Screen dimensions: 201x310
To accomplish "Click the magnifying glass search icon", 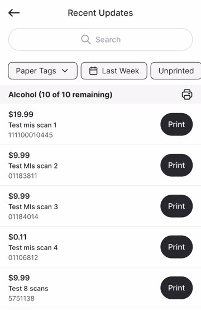I will click(x=86, y=40).
